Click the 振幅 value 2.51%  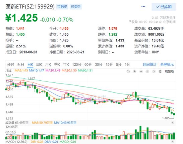coord(21,46)
